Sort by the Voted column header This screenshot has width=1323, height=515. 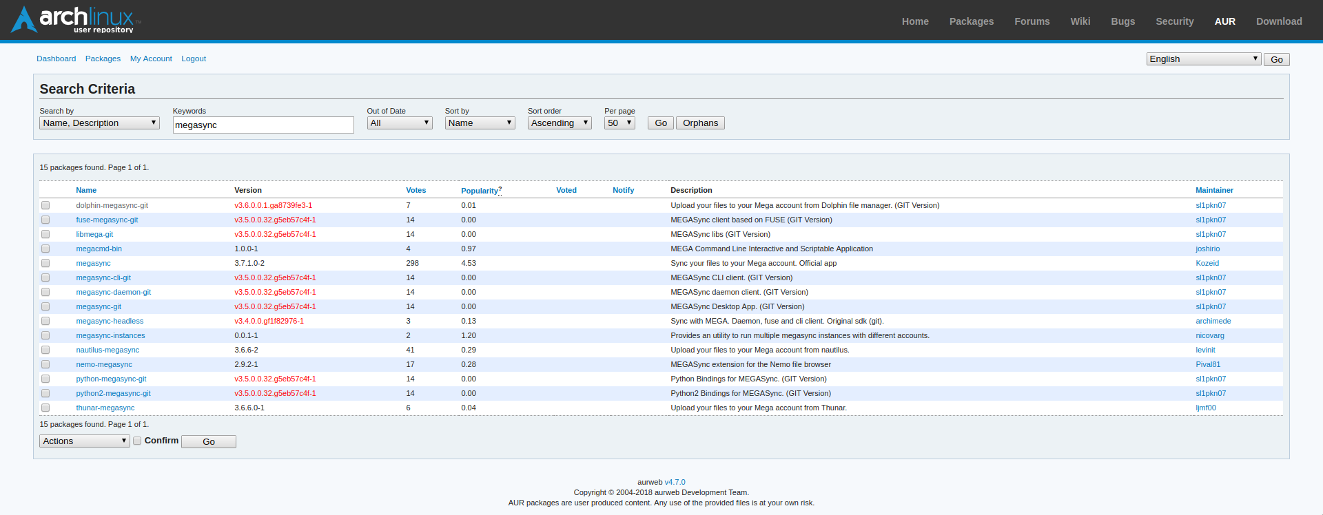point(566,190)
